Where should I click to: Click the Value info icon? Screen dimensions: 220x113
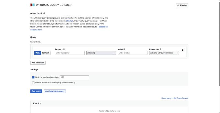[x=124, y=49]
